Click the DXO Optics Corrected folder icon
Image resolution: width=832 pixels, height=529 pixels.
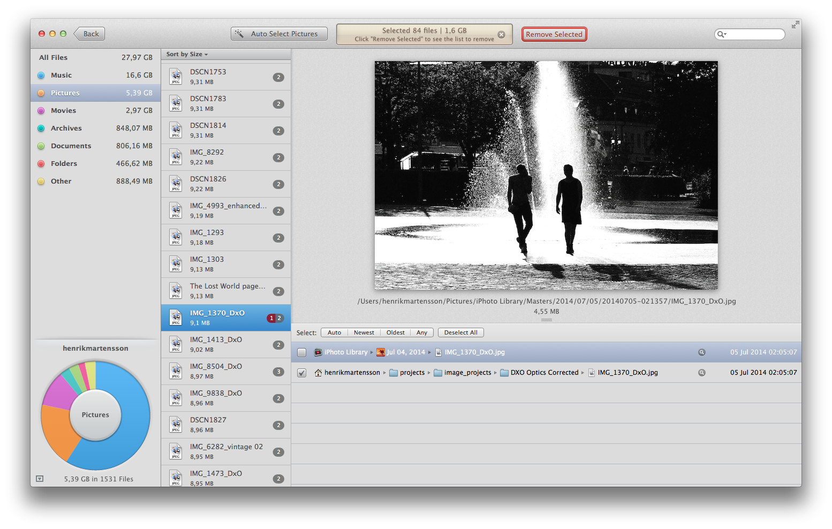pos(504,373)
